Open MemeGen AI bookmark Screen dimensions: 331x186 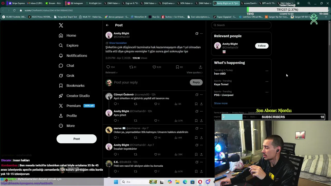pos(139,17)
